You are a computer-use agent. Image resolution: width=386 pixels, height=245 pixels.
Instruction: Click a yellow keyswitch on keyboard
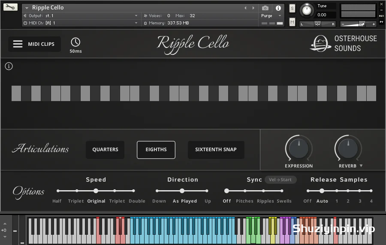[272, 239]
